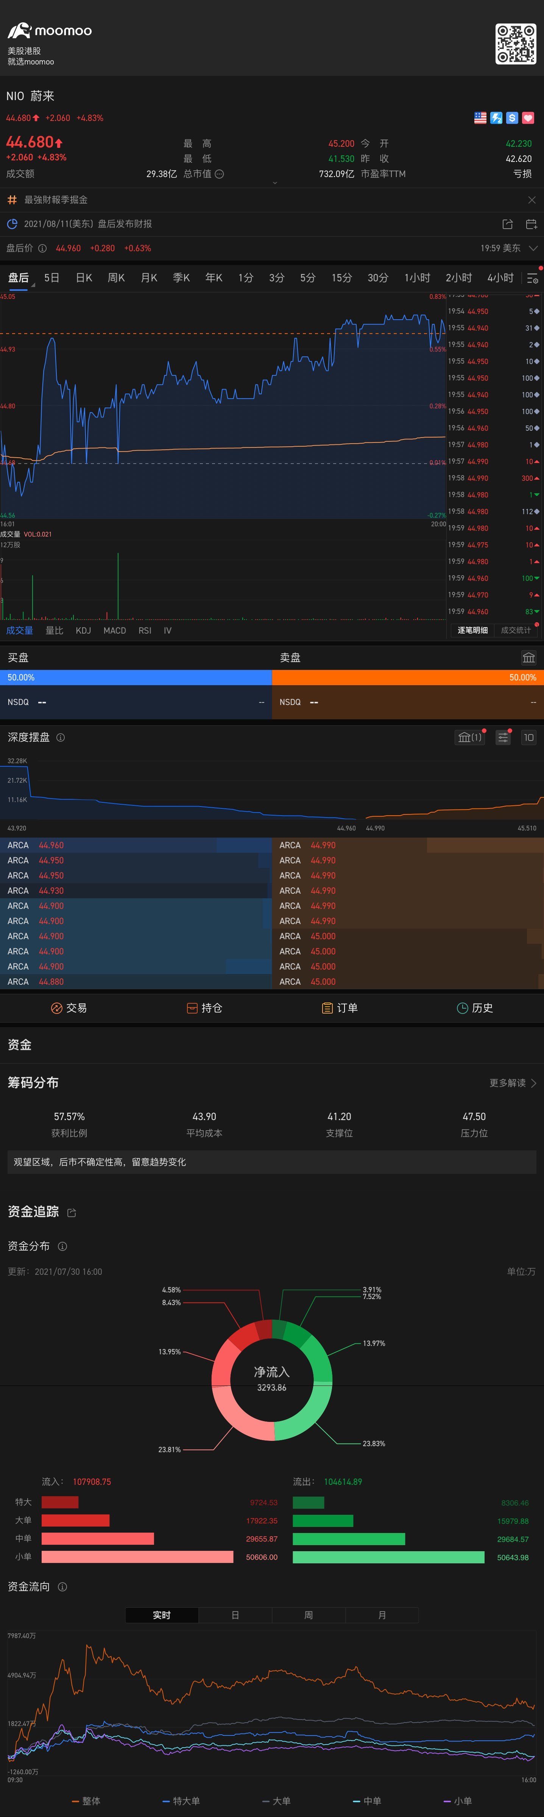544x1817 pixels.
Task: Open info icon beside 盘后价
Action: tap(42, 248)
